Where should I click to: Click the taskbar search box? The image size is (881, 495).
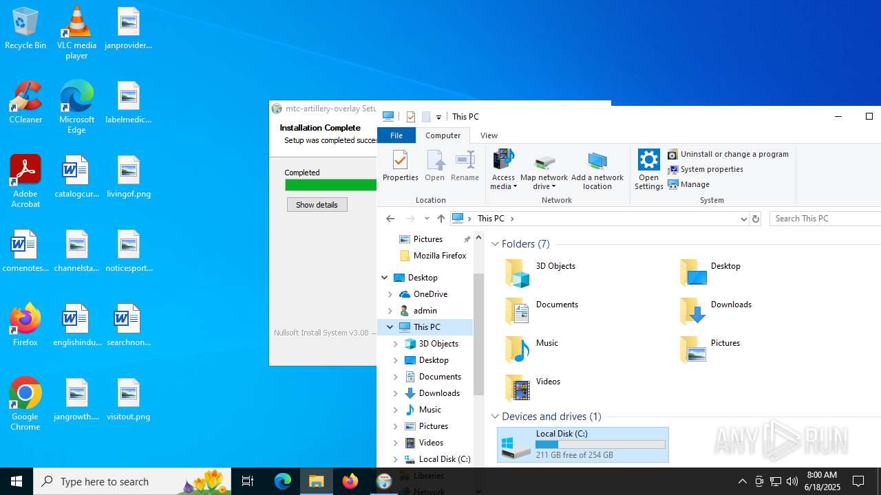[x=132, y=481]
